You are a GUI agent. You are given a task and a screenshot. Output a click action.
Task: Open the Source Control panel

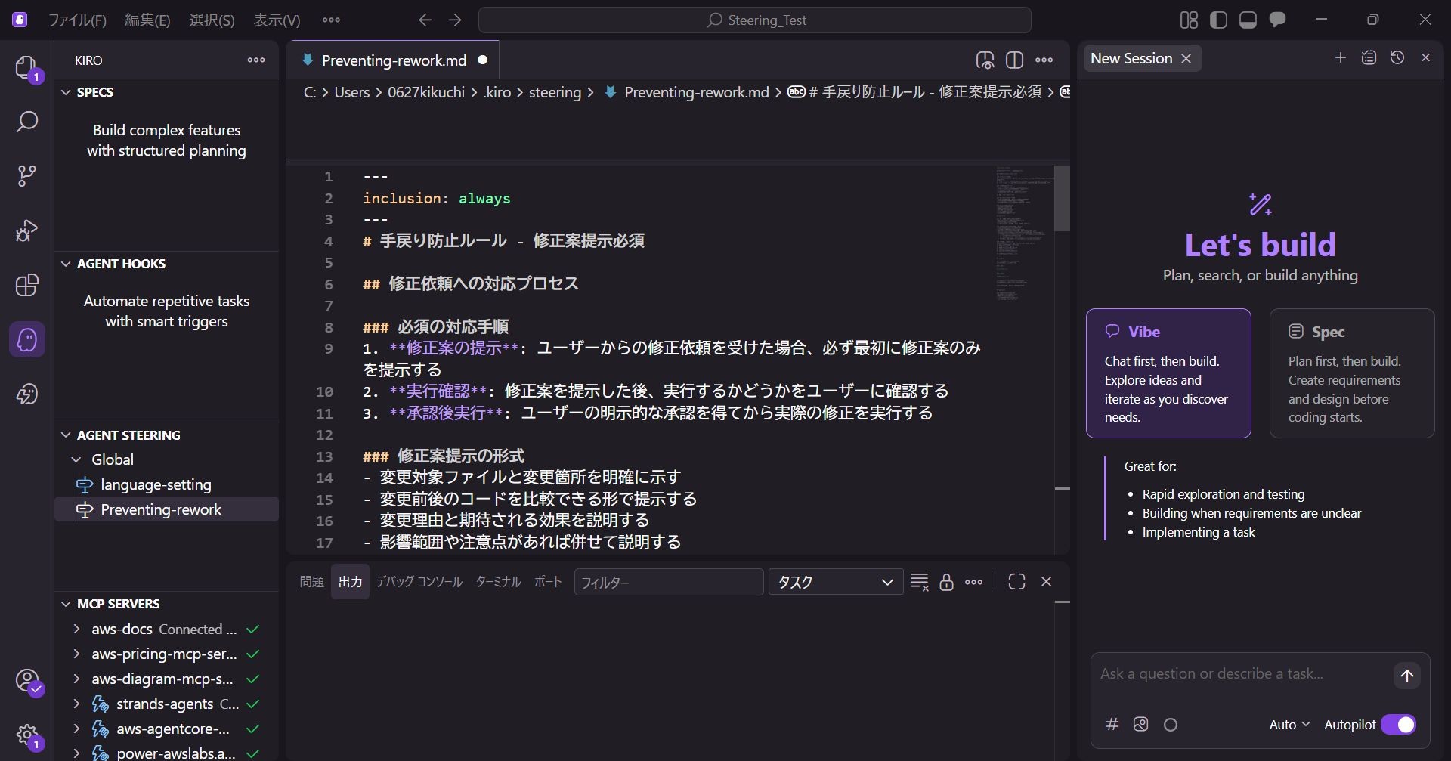pyautogui.click(x=27, y=175)
